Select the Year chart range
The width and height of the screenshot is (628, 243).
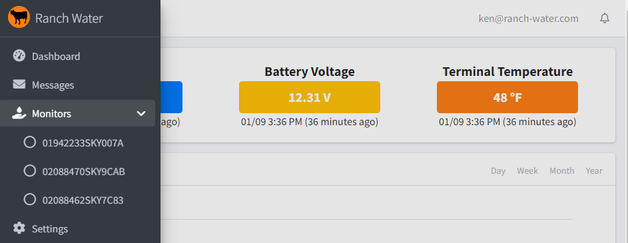[594, 171]
